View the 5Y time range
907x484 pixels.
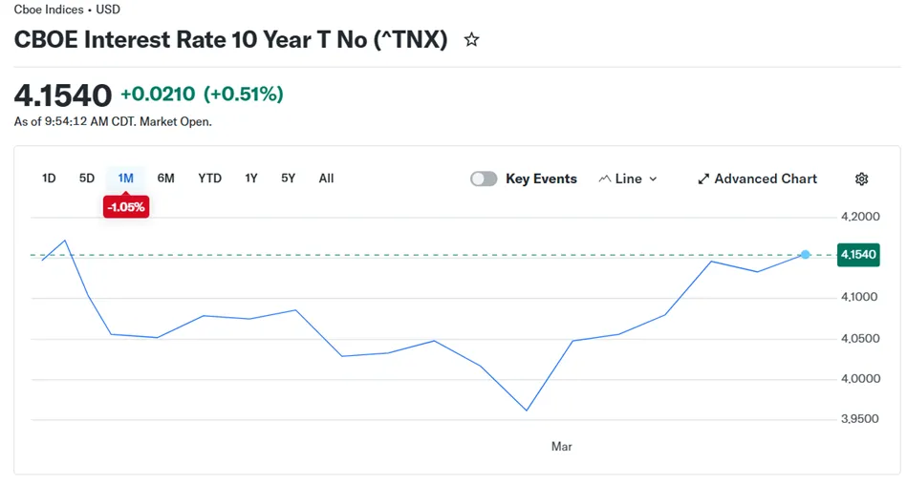[288, 179]
